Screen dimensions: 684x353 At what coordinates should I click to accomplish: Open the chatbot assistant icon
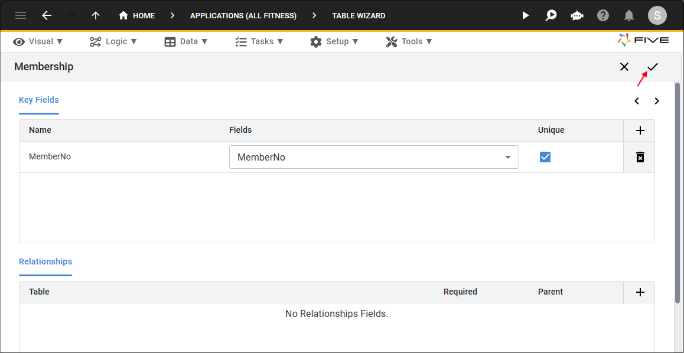577,16
